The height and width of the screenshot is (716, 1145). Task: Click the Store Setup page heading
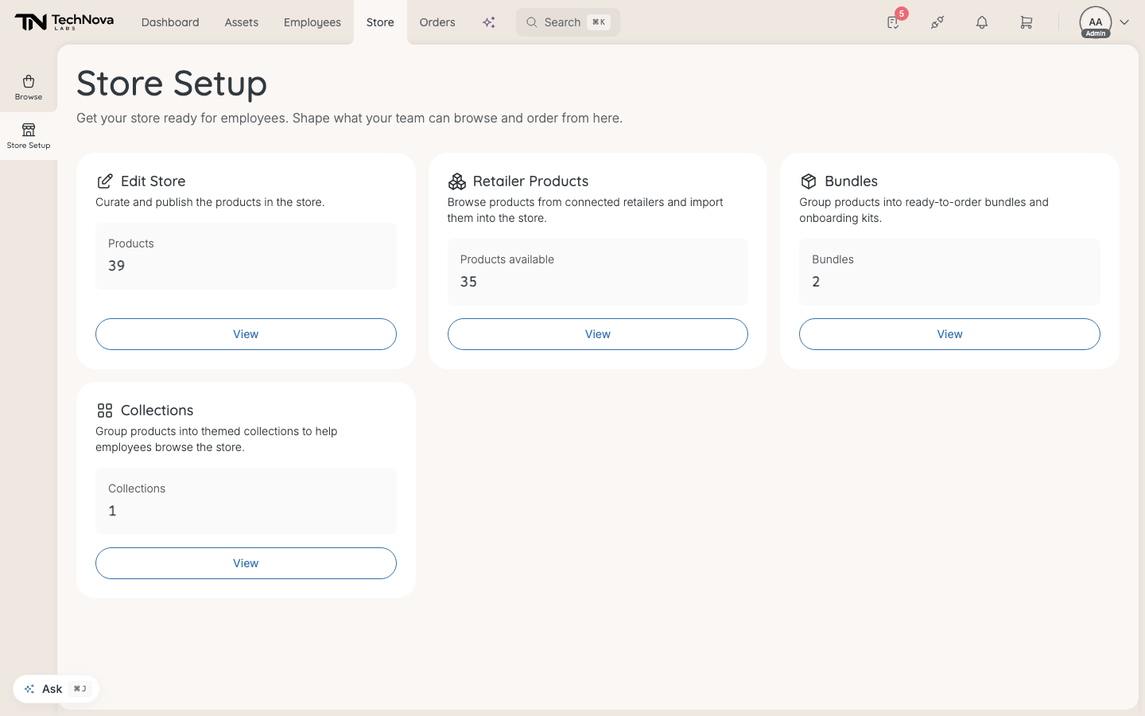point(172,84)
